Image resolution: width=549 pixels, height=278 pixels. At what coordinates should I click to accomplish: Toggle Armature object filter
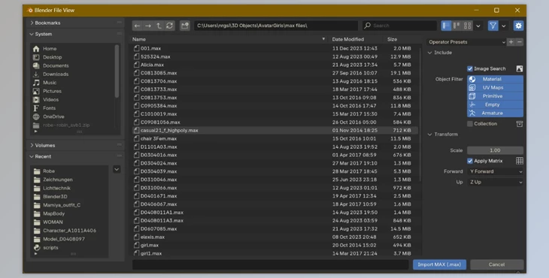point(495,113)
